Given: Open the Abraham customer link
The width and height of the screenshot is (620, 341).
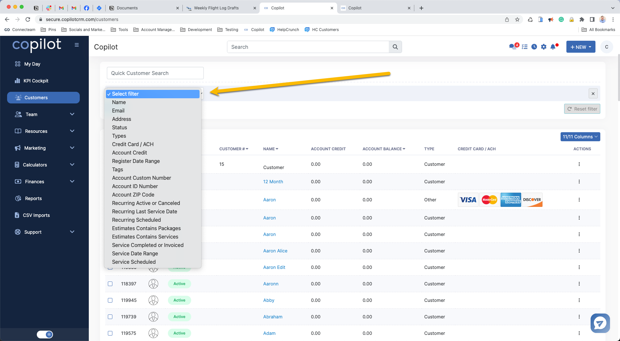Looking at the screenshot, I should click(x=273, y=317).
